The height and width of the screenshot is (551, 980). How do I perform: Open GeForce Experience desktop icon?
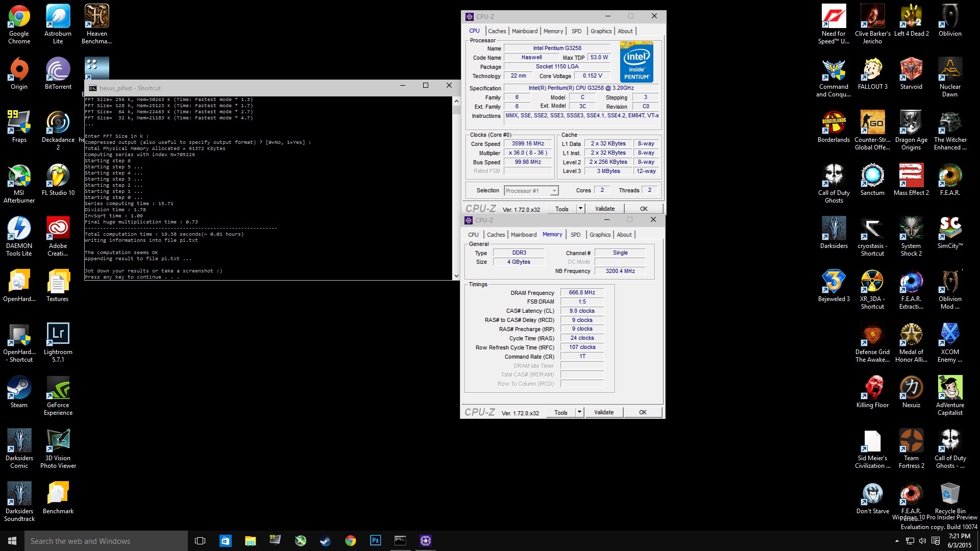tap(58, 395)
